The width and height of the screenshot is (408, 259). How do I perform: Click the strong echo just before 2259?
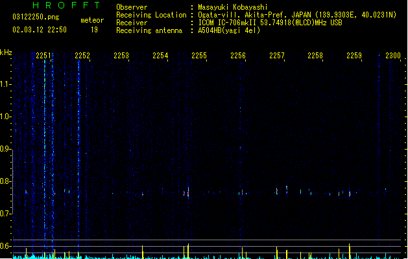pyautogui.click(x=350, y=194)
